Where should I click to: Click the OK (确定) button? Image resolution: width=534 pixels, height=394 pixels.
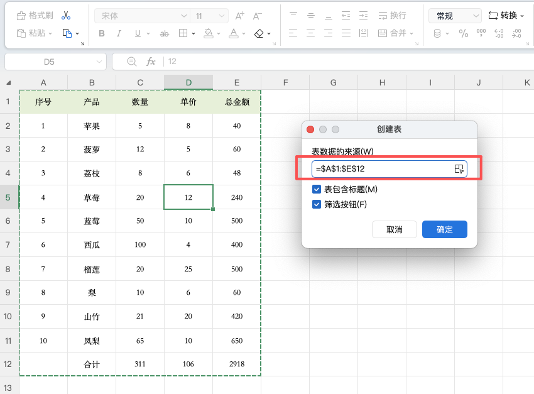(445, 229)
